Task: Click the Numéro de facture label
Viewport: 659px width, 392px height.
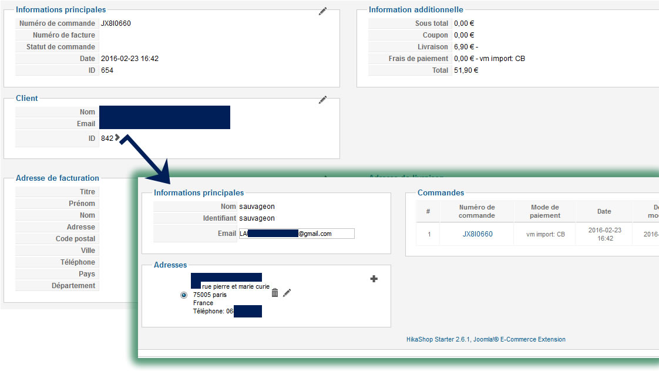Action: click(x=64, y=35)
